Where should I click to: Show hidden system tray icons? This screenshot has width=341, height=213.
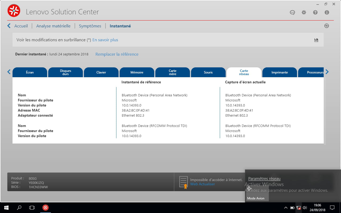(286, 208)
